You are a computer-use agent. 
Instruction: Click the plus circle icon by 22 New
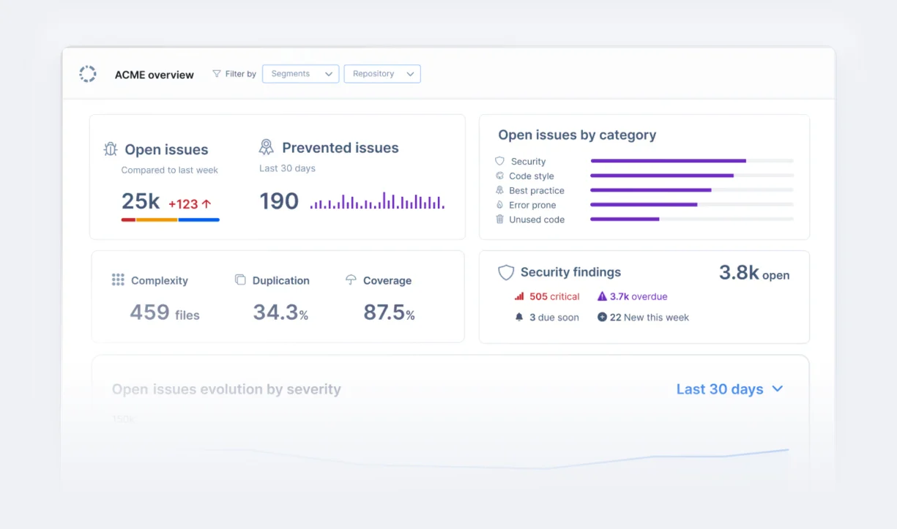pos(602,317)
